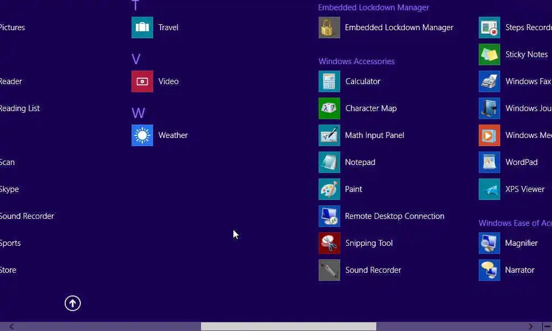The image size is (552, 331).
Task: Launch the Notepad icon
Action: [329, 162]
